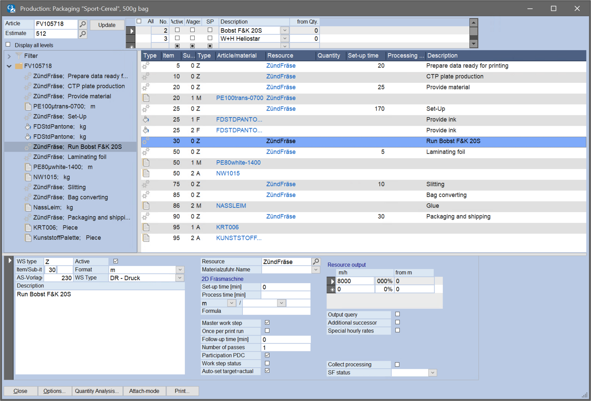
Task: Toggle the Participation PDC checkbox
Action: 267,355
